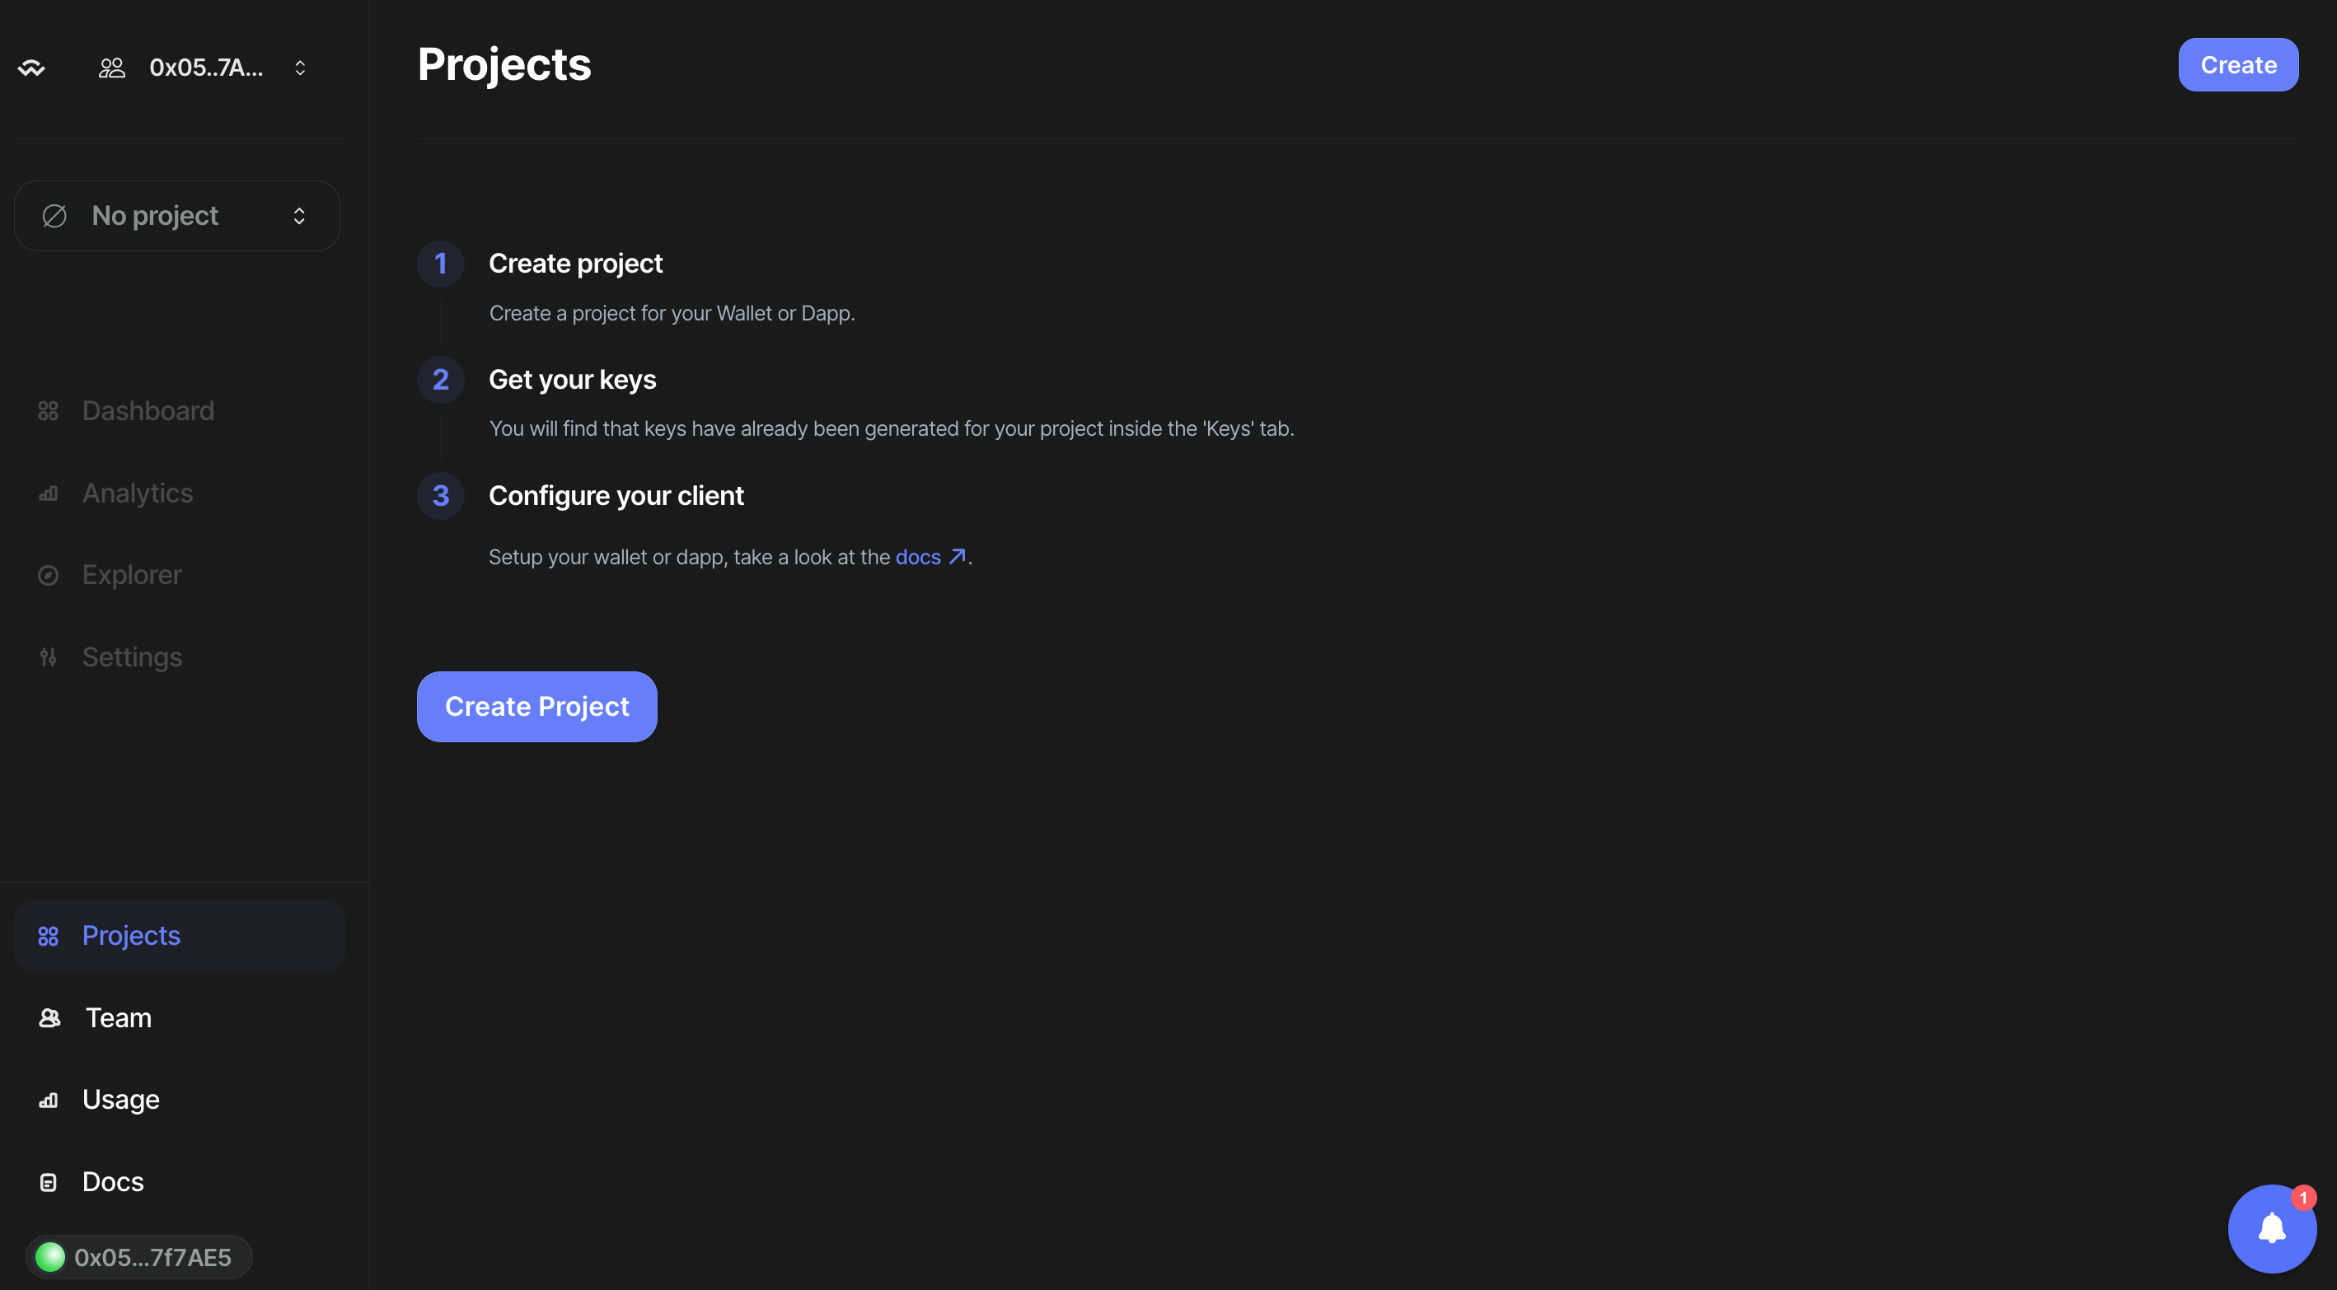Screen dimensions: 2337x1290
Task: Open the docs link in step three
Action: [x=918, y=557]
